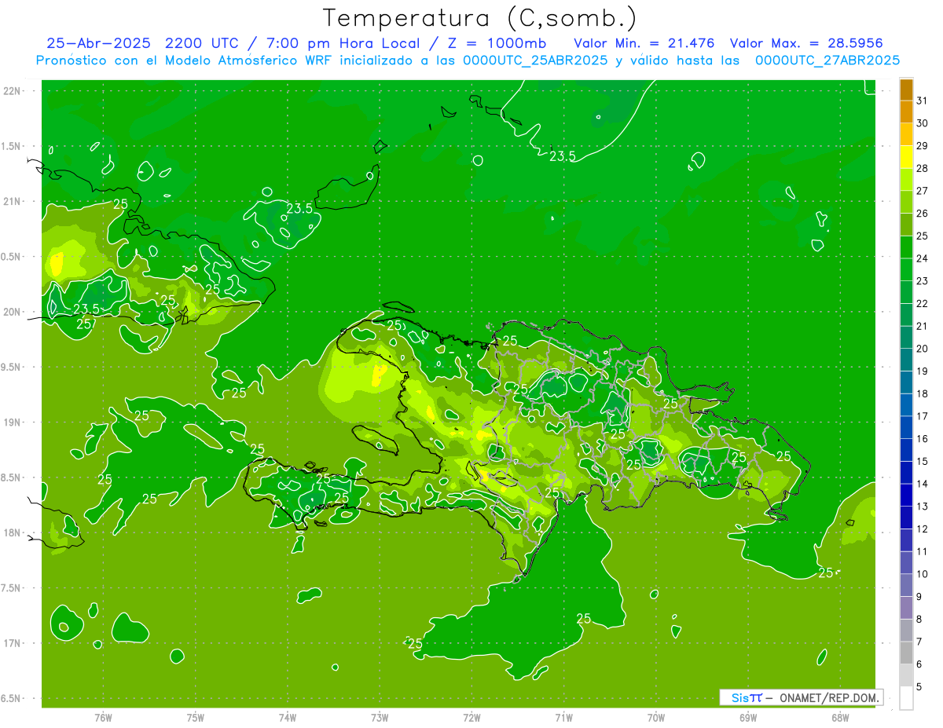
Task: Click the '21N' latitude axis label
Action: coord(12,201)
